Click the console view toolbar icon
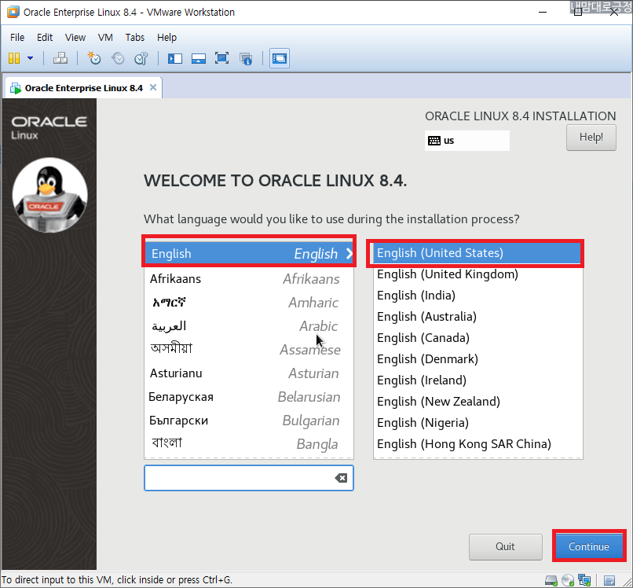 coord(280,58)
